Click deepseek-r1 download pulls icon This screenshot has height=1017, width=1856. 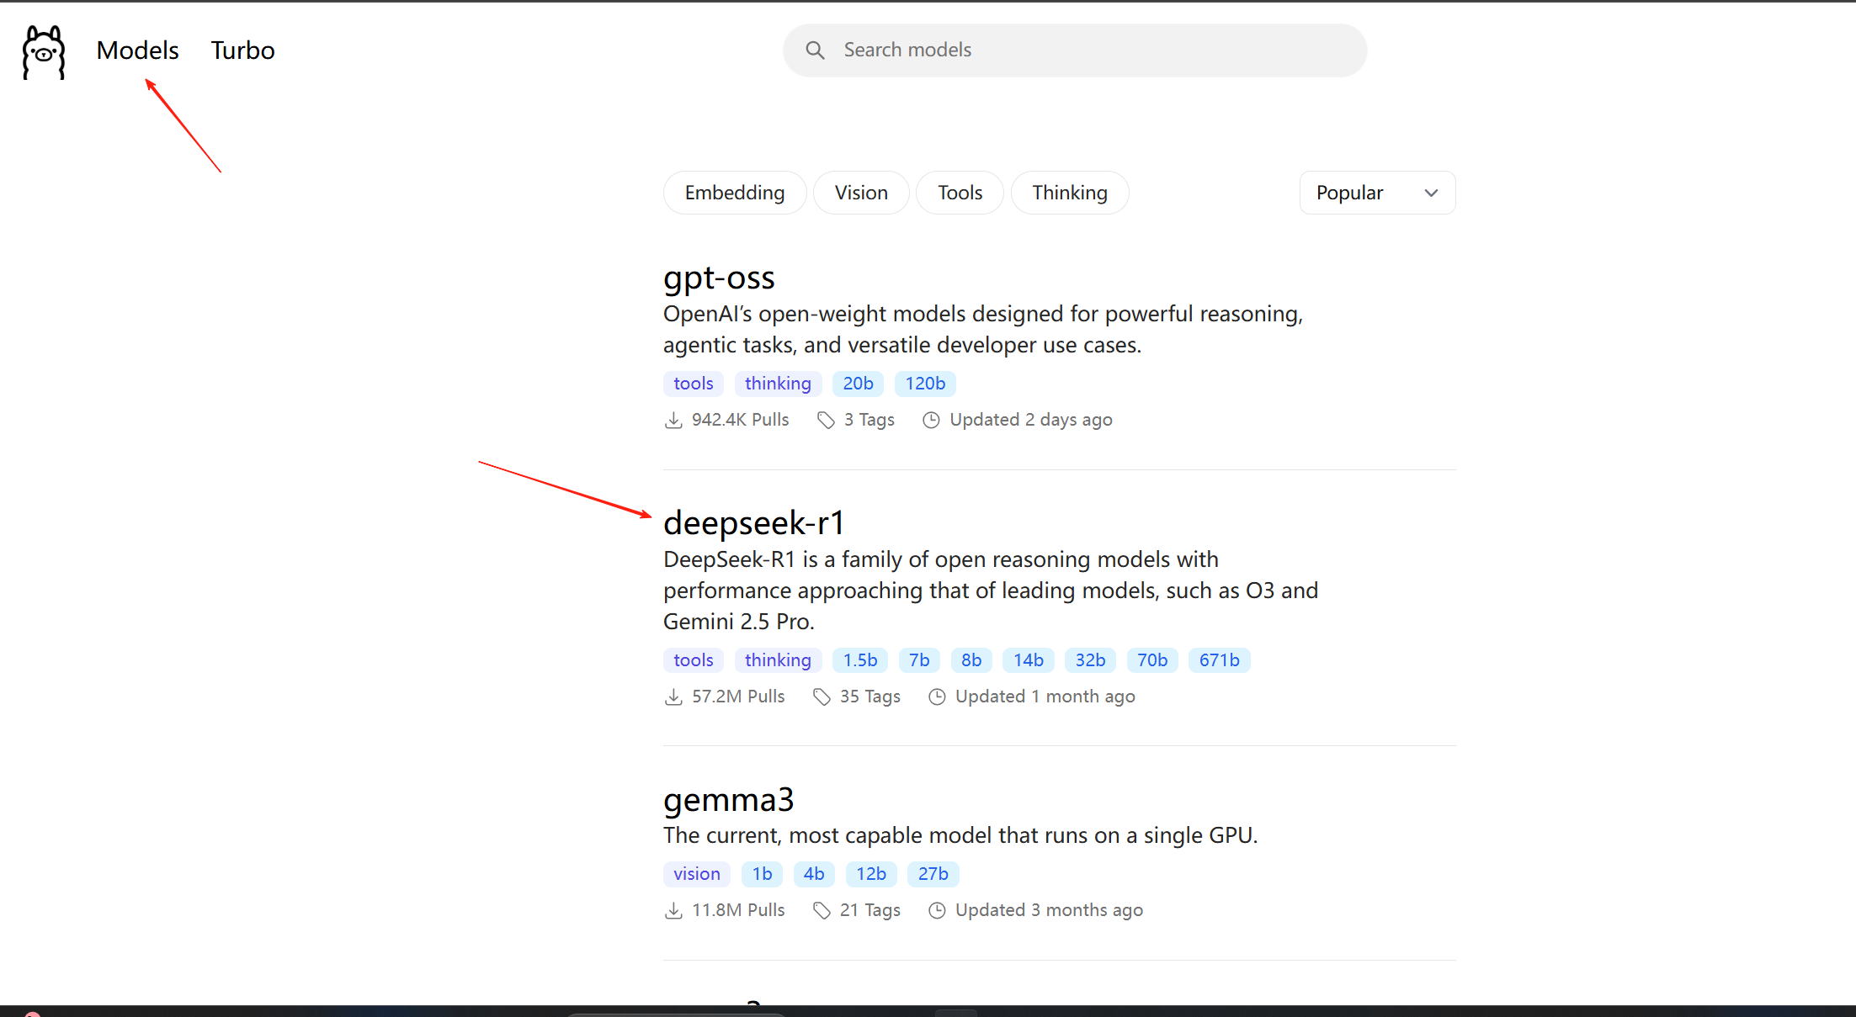point(673,697)
